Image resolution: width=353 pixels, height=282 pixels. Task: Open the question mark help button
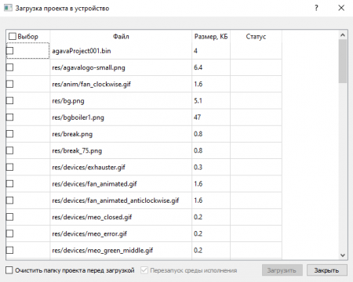coord(316,8)
